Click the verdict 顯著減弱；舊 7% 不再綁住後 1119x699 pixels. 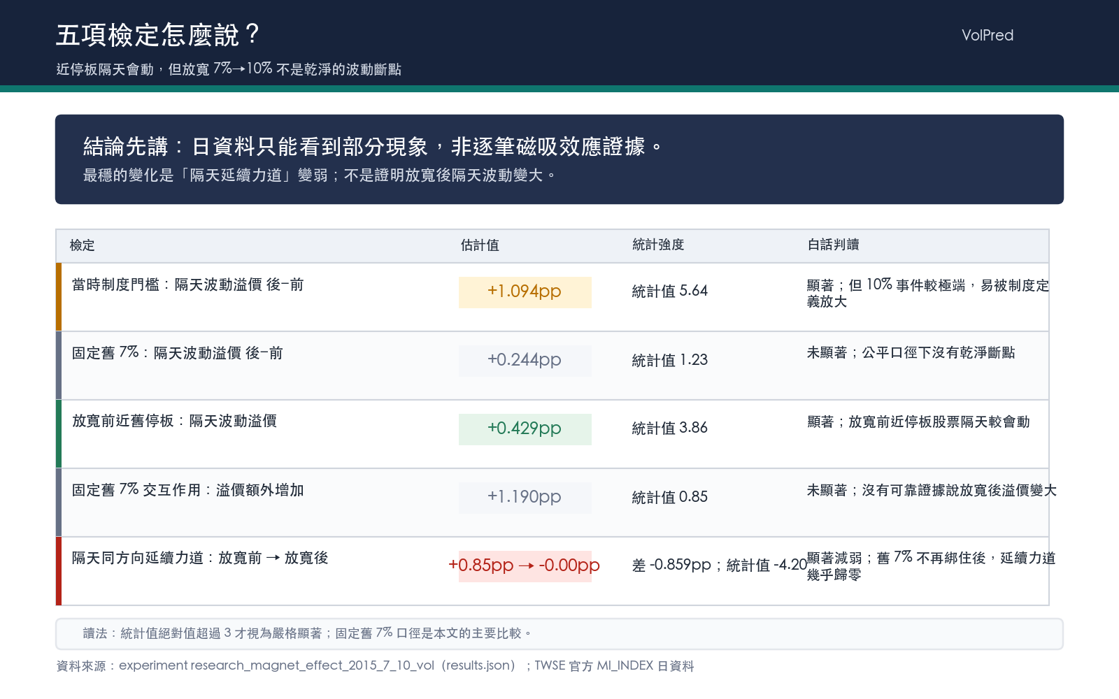coord(931,566)
